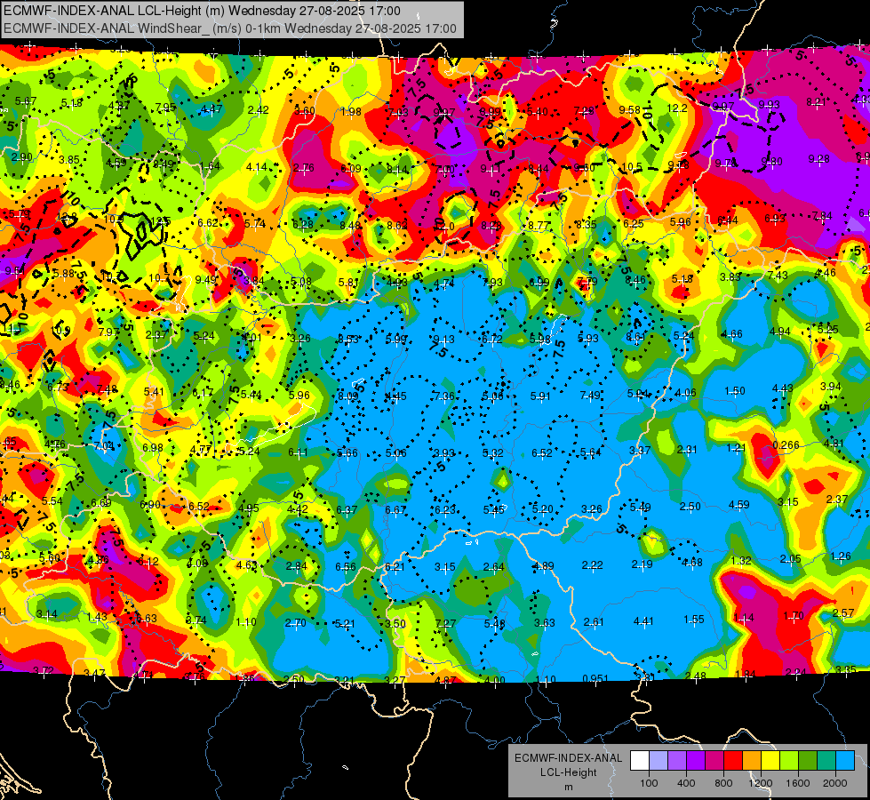Click the 4.81 grid point value
Image resolution: width=870 pixels, height=800 pixels.
834,443
